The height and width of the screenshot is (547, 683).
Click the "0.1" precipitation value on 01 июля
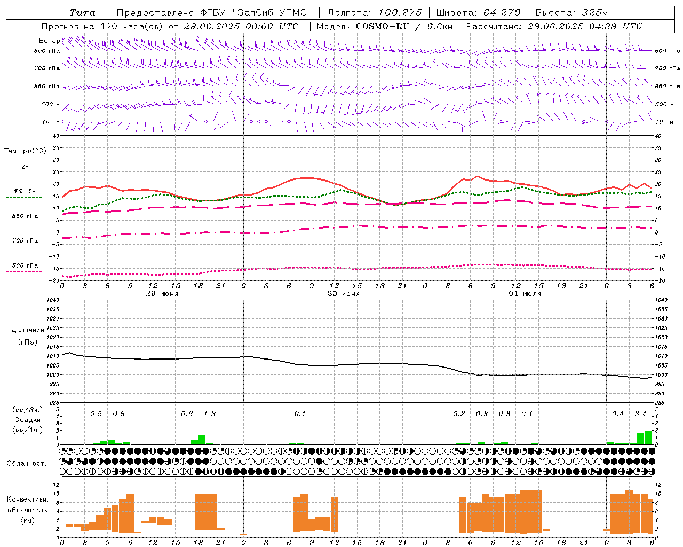[527, 414]
